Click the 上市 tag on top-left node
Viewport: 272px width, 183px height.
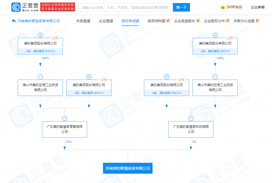click(55, 38)
